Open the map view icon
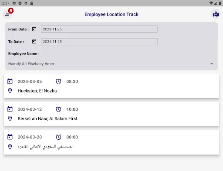 [x=216, y=14]
